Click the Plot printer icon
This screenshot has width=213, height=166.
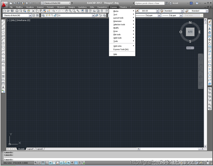click(x=17, y=11)
